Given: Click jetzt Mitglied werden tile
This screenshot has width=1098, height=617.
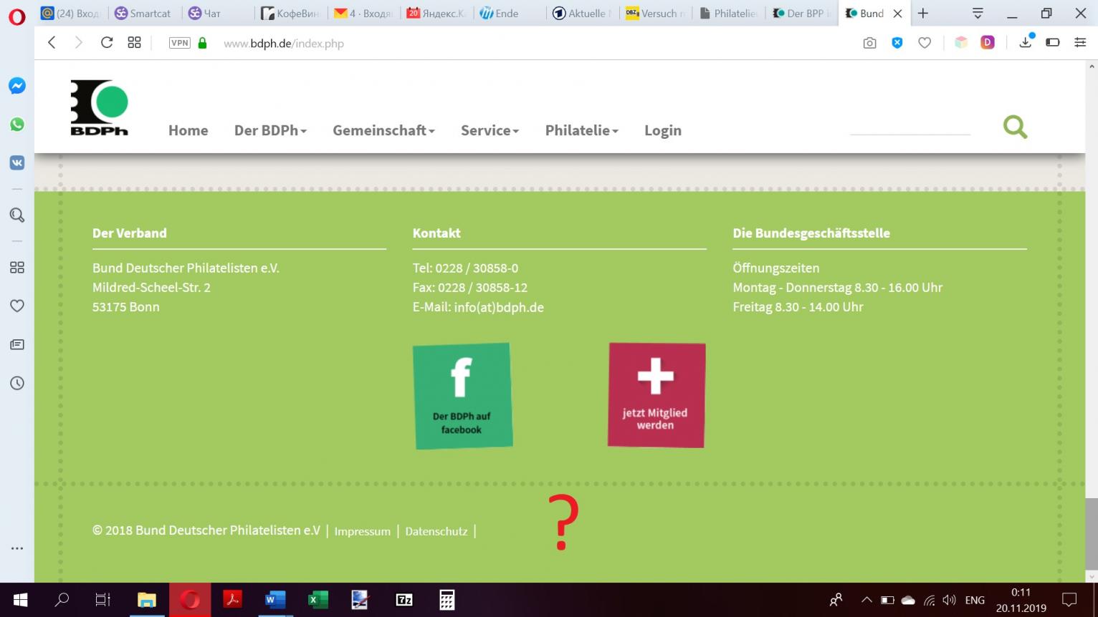Looking at the screenshot, I should pyautogui.click(x=657, y=395).
